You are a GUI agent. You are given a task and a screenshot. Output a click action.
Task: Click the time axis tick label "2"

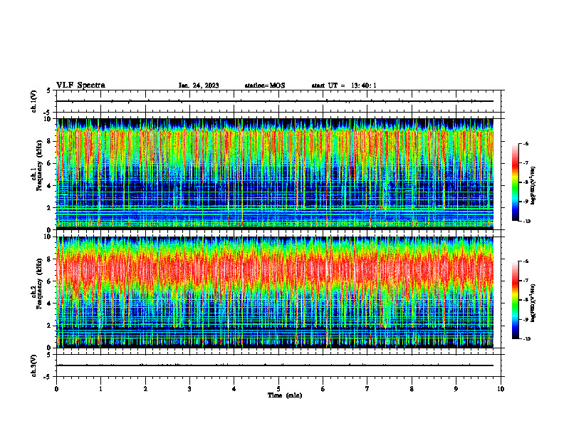(145, 389)
